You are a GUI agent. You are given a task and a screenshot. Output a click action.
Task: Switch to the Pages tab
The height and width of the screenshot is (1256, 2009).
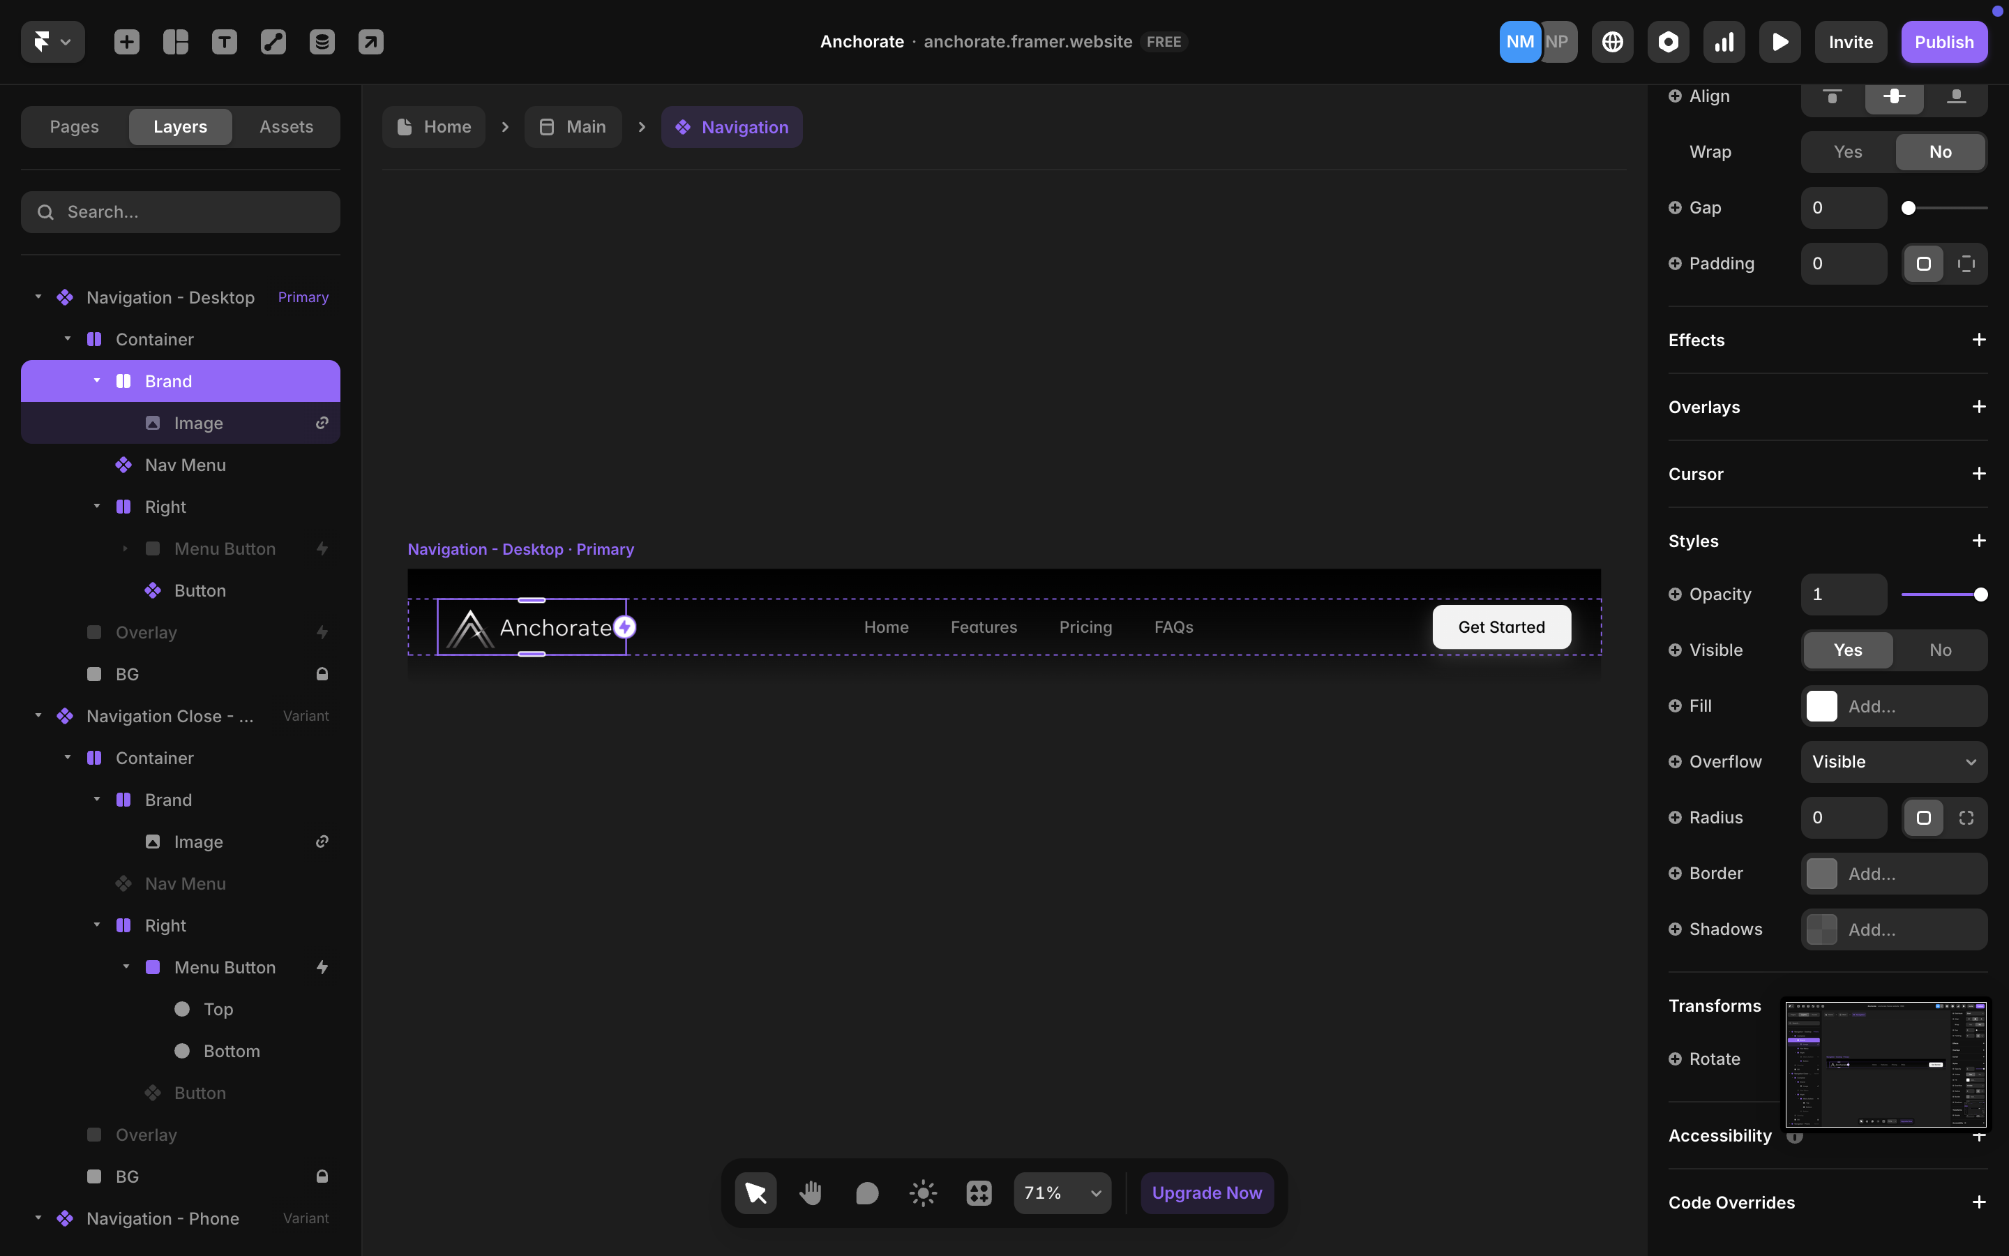(x=74, y=127)
